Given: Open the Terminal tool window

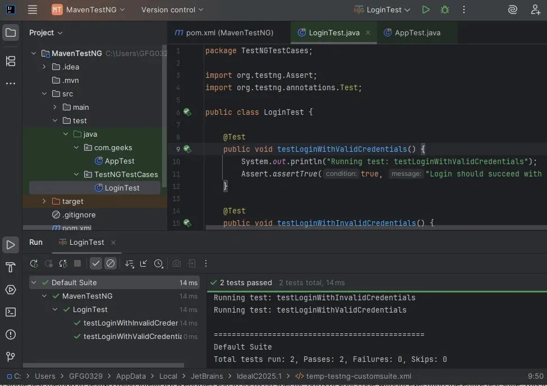Looking at the screenshot, I should coord(10,312).
